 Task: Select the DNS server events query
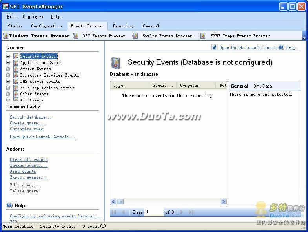[40, 81]
